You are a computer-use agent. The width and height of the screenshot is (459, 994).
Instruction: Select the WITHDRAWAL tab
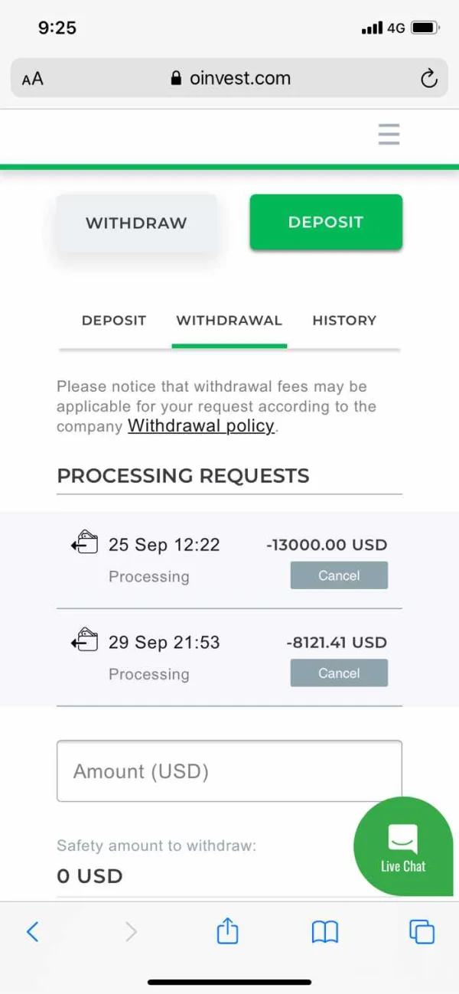click(x=229, y=321)
